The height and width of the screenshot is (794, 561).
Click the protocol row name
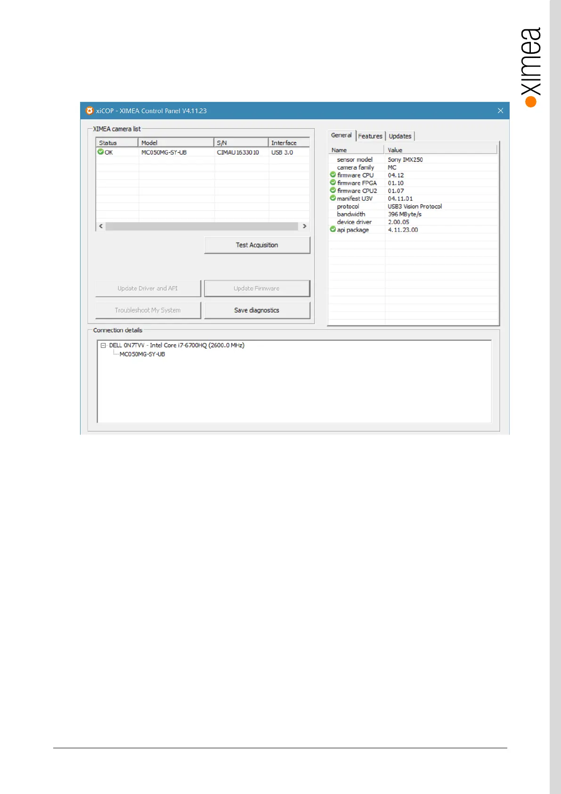pos(348,207)
